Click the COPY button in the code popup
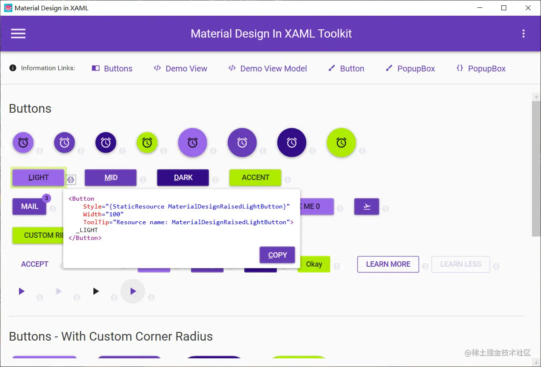The height and width of the screenshot is (367, 541). pyautogui.click(x=277, y=255)
